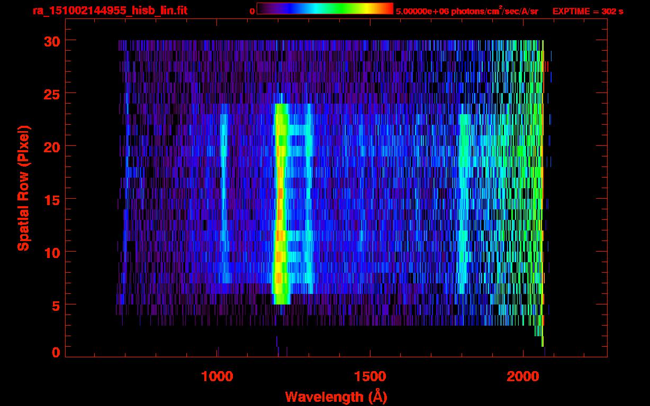650x406 pixels.
Task: Click the file name ra_151002144955_hisb_lin.fit
Action: point(110,11)
